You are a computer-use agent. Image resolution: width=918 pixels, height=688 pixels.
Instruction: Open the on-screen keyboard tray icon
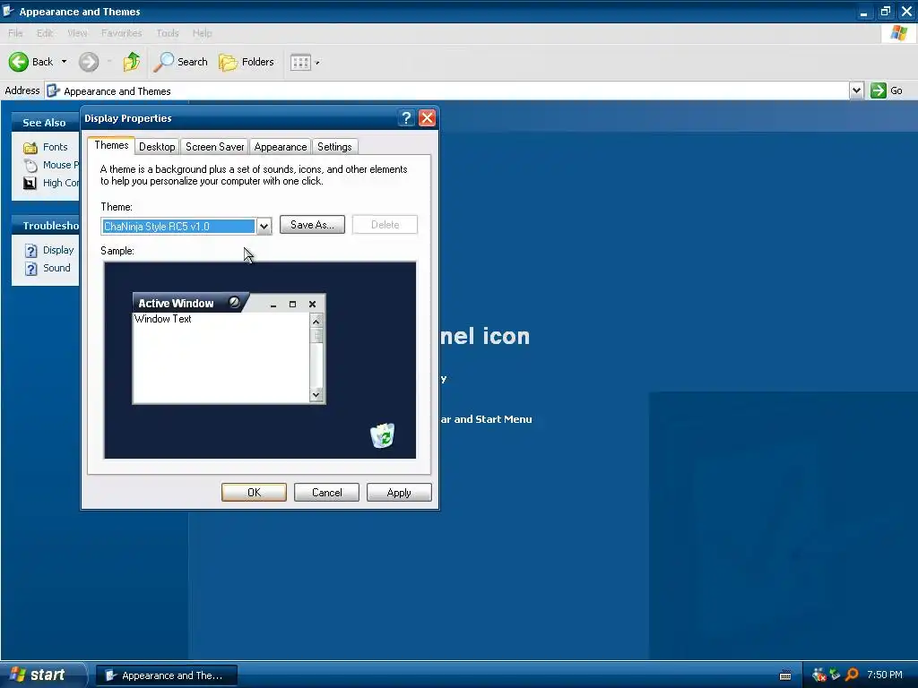[x=785, y=675]
